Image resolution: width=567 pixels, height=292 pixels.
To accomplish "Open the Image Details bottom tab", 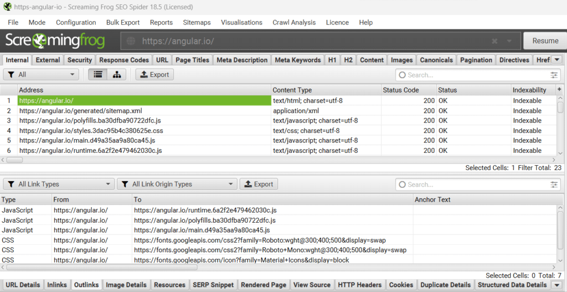I will [126, 285].
